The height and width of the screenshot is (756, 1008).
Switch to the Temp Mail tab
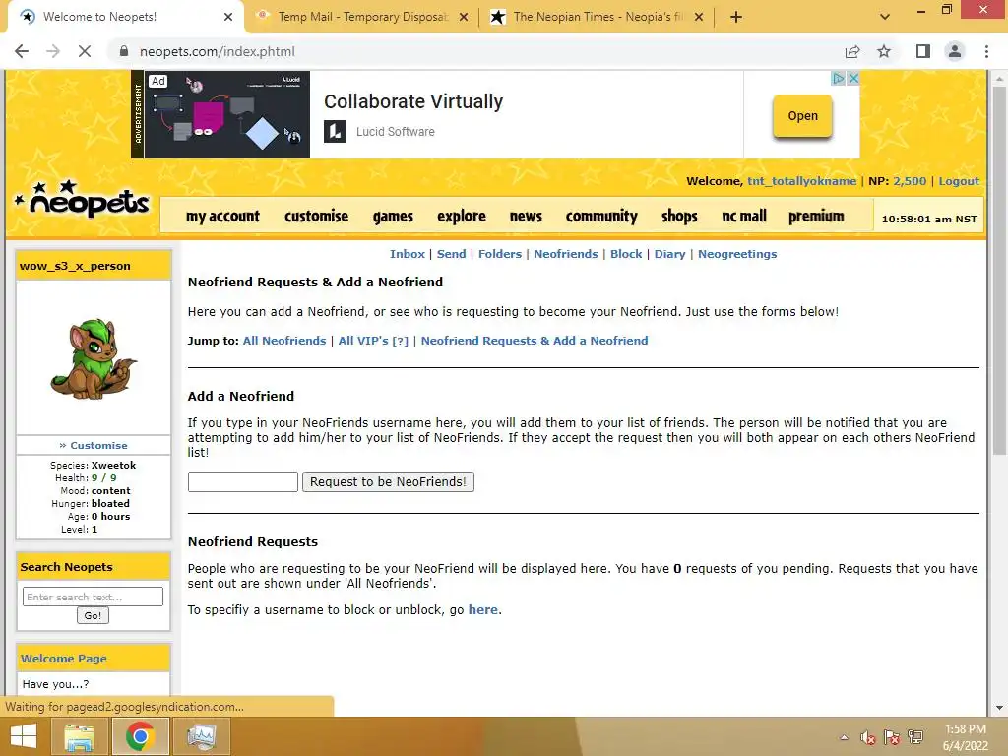tap(362, 17)
